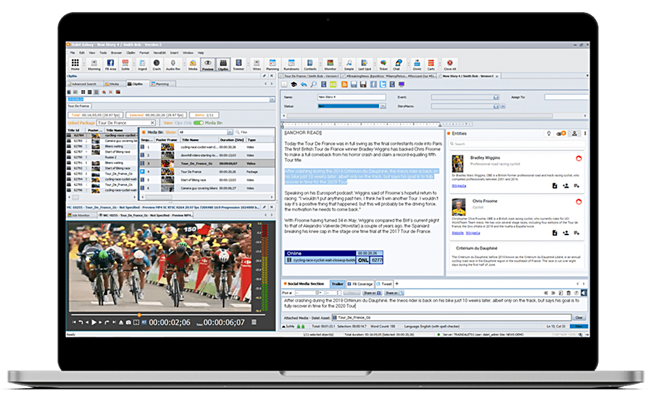
Task: Open the StoryMacro field picker button
Action: tap(496, 107)
